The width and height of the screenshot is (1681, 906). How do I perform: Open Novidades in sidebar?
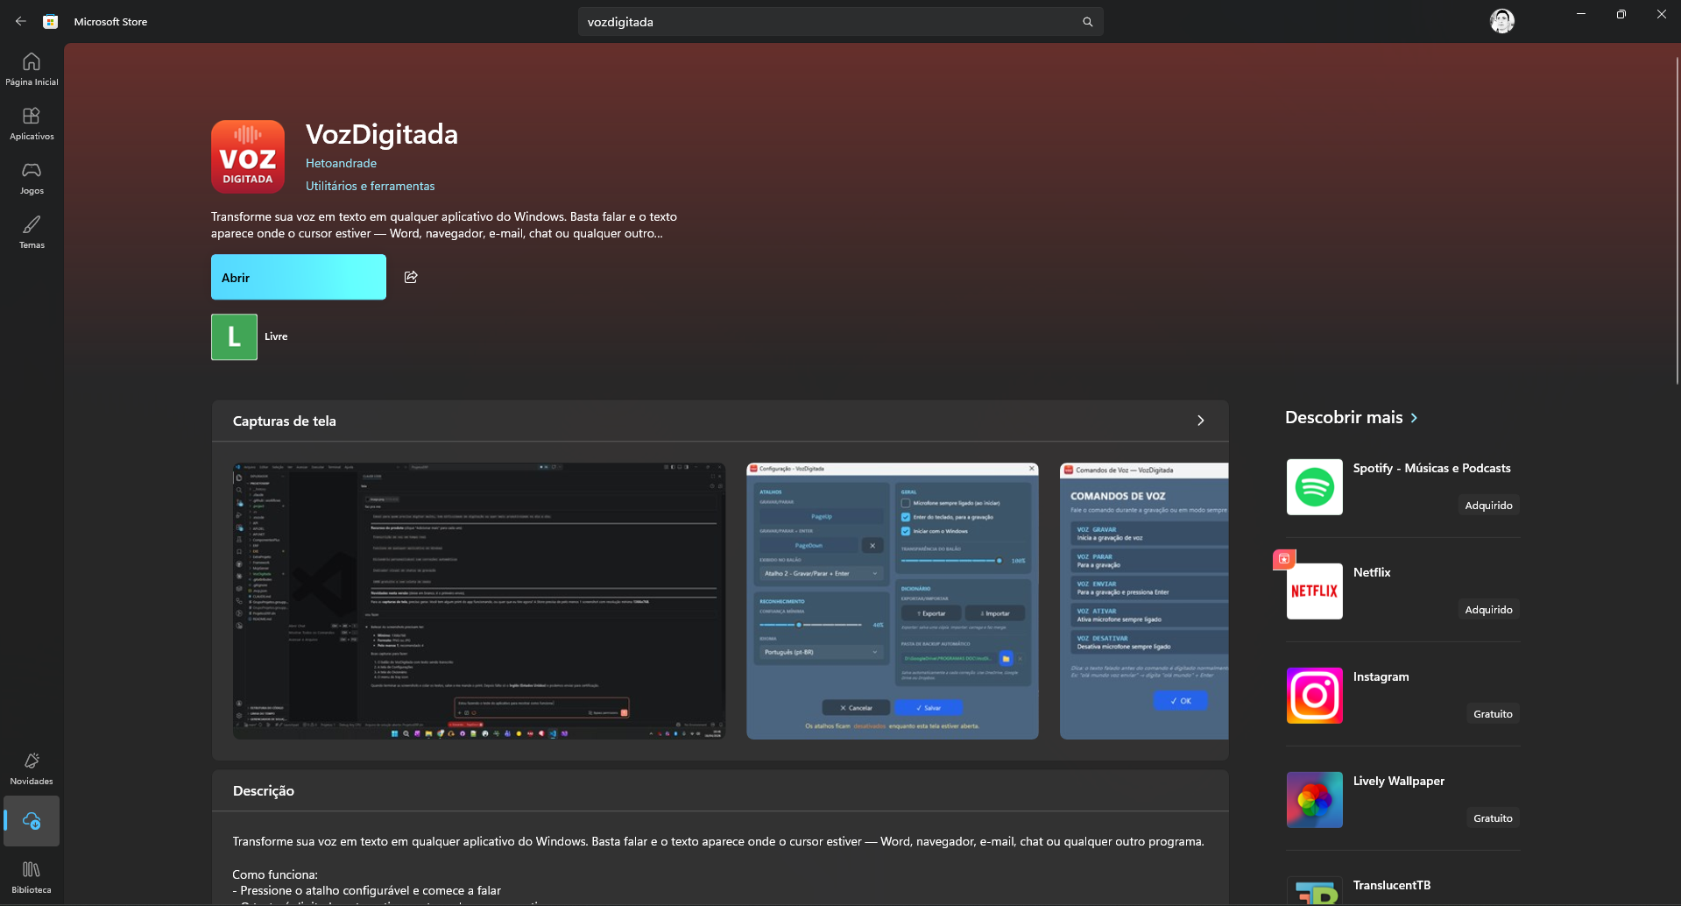point(32,768)
